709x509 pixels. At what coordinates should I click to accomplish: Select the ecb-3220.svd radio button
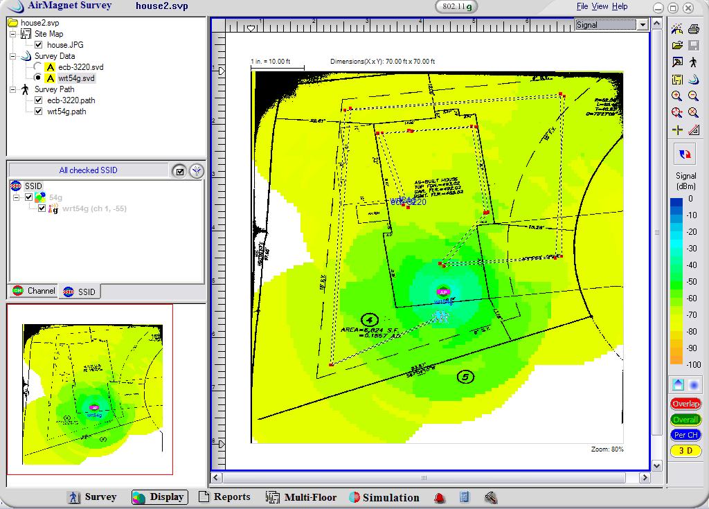coord(38,67)
